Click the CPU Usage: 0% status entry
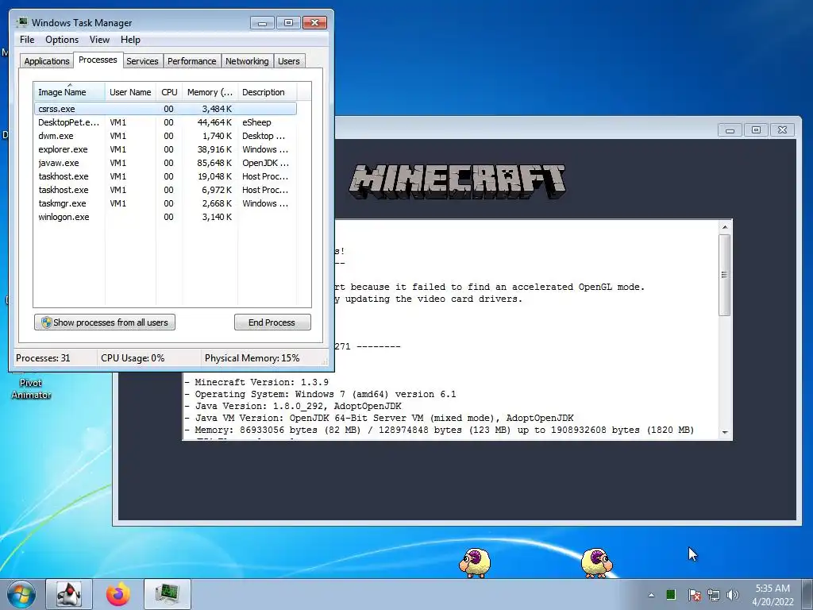 (x=133, y=358)
